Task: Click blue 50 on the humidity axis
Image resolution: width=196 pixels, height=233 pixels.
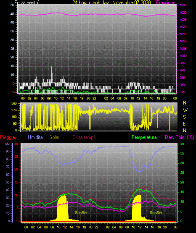Action: click(x=8, y=182)
